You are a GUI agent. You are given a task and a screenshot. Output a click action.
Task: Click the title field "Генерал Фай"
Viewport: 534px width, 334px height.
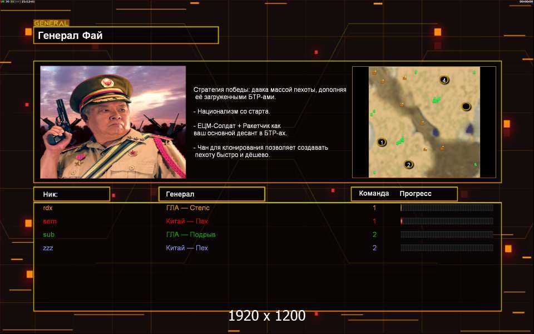[126, 35]
